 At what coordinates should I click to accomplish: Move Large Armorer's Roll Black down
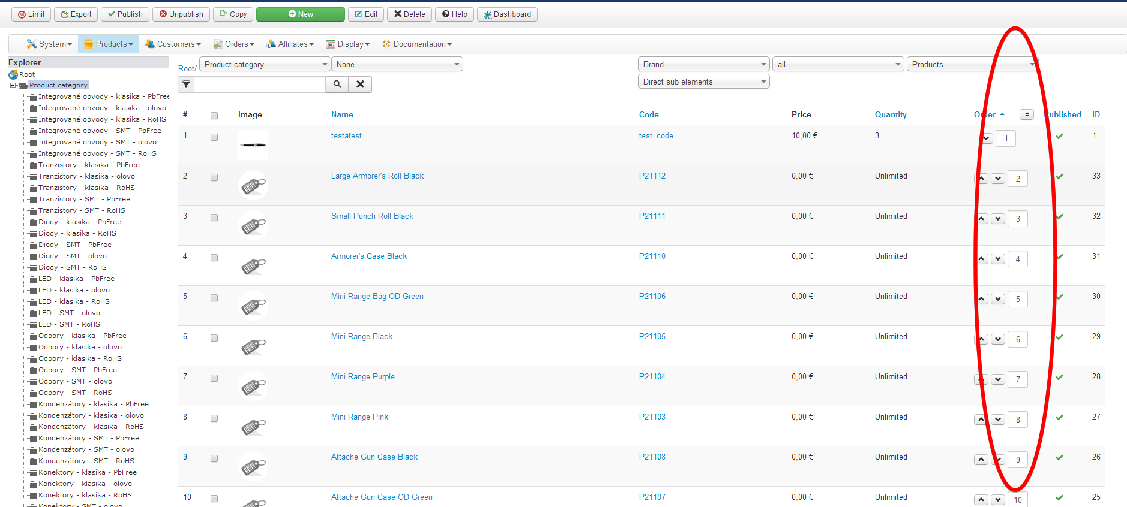(998, 179)
